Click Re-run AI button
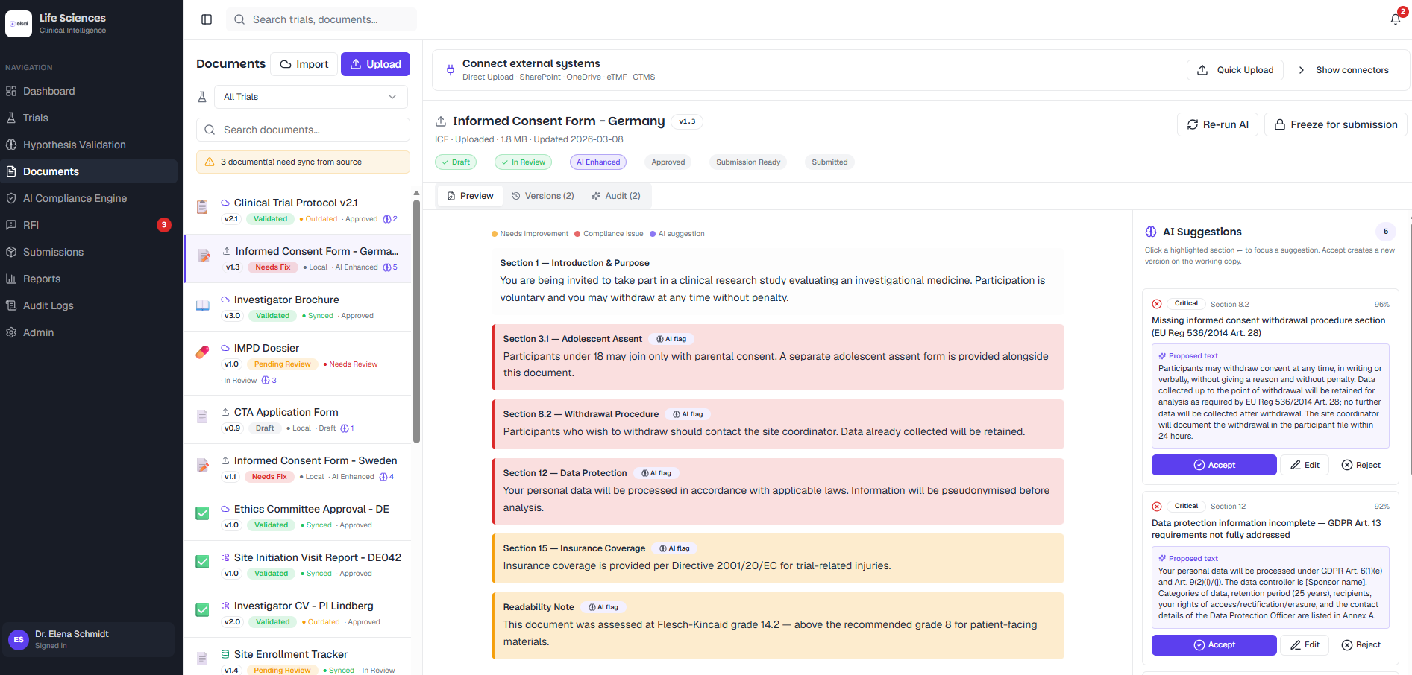This screenshot has width=1412, height=675. (1217, 124)
